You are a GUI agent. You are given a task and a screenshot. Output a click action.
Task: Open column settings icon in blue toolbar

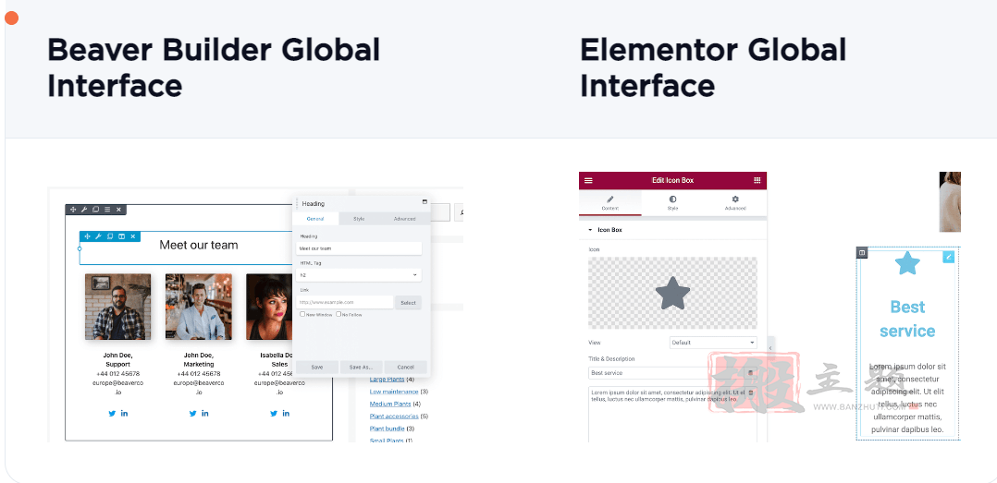pos(121,236)
